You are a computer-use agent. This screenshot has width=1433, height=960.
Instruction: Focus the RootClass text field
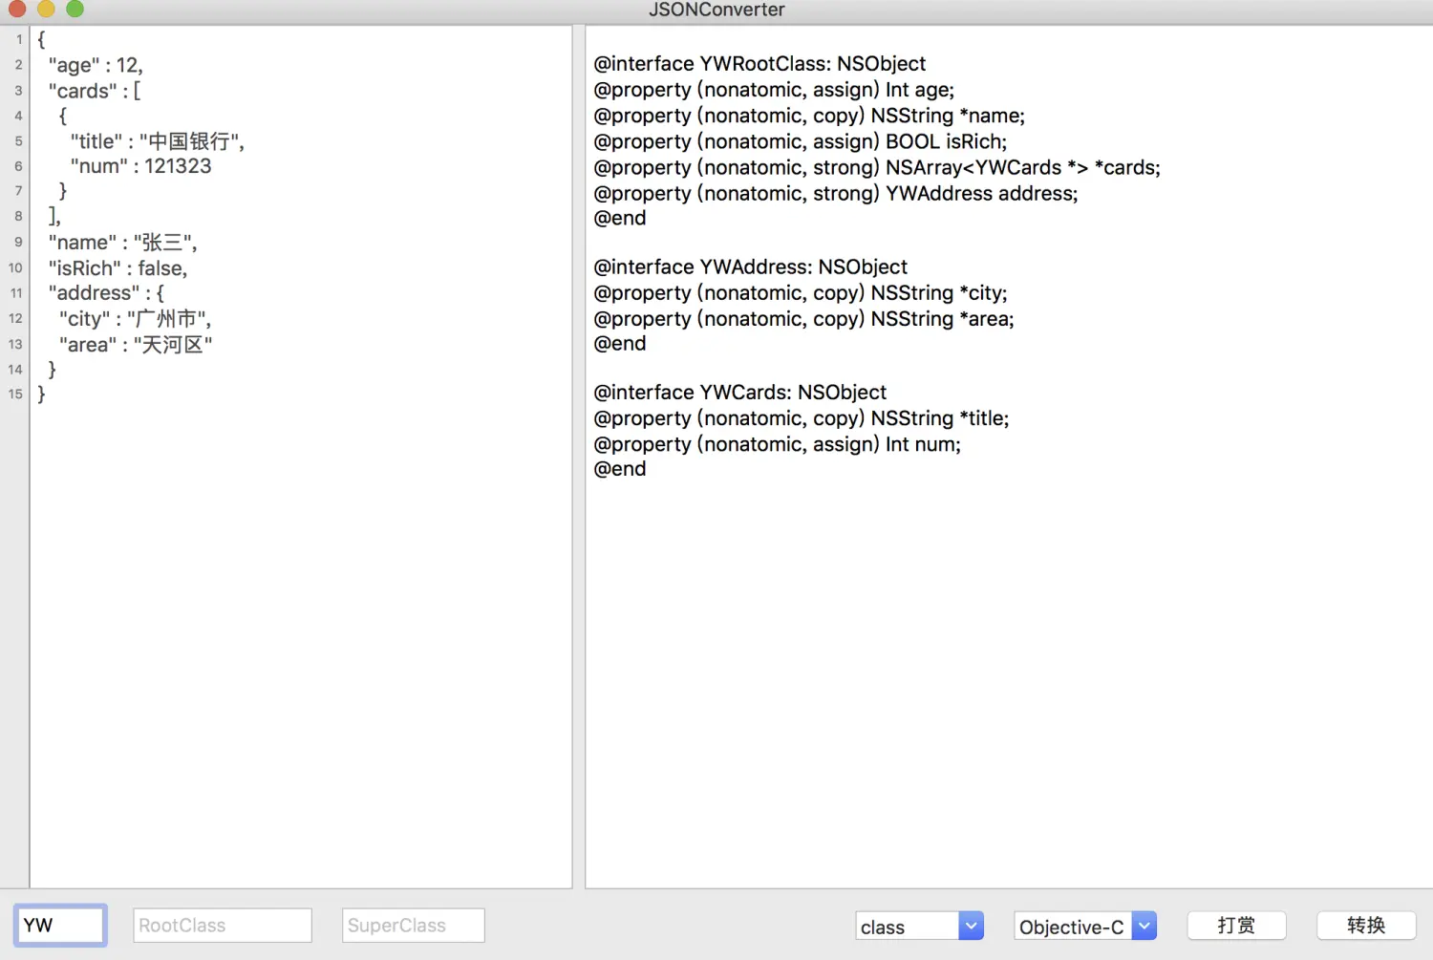(x=223, y=926)
